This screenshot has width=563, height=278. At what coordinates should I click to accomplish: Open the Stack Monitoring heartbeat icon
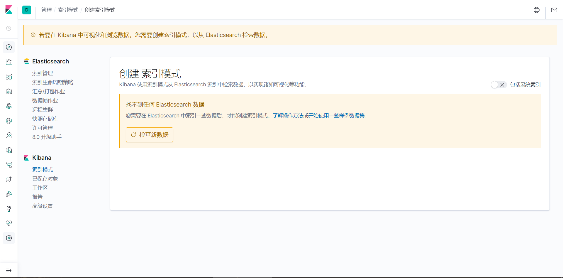pyautogui.click(x=9, y=223)
